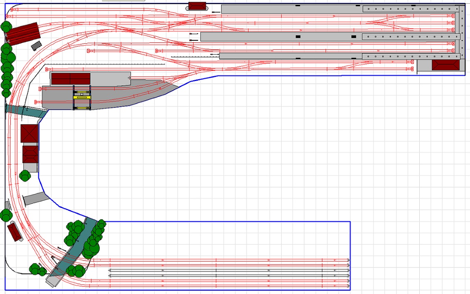Select the small dark gray hut beside engine shed
The image size is (470, 294).
coord(37,45)
